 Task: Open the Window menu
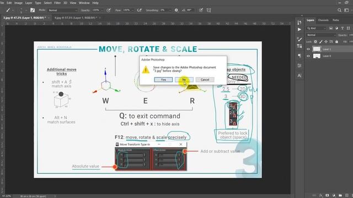pos(84,3)
